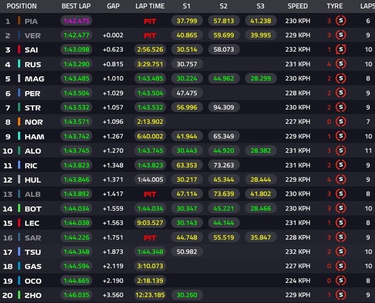Click the soft tyre icon in PIA's row

point(341,21)
